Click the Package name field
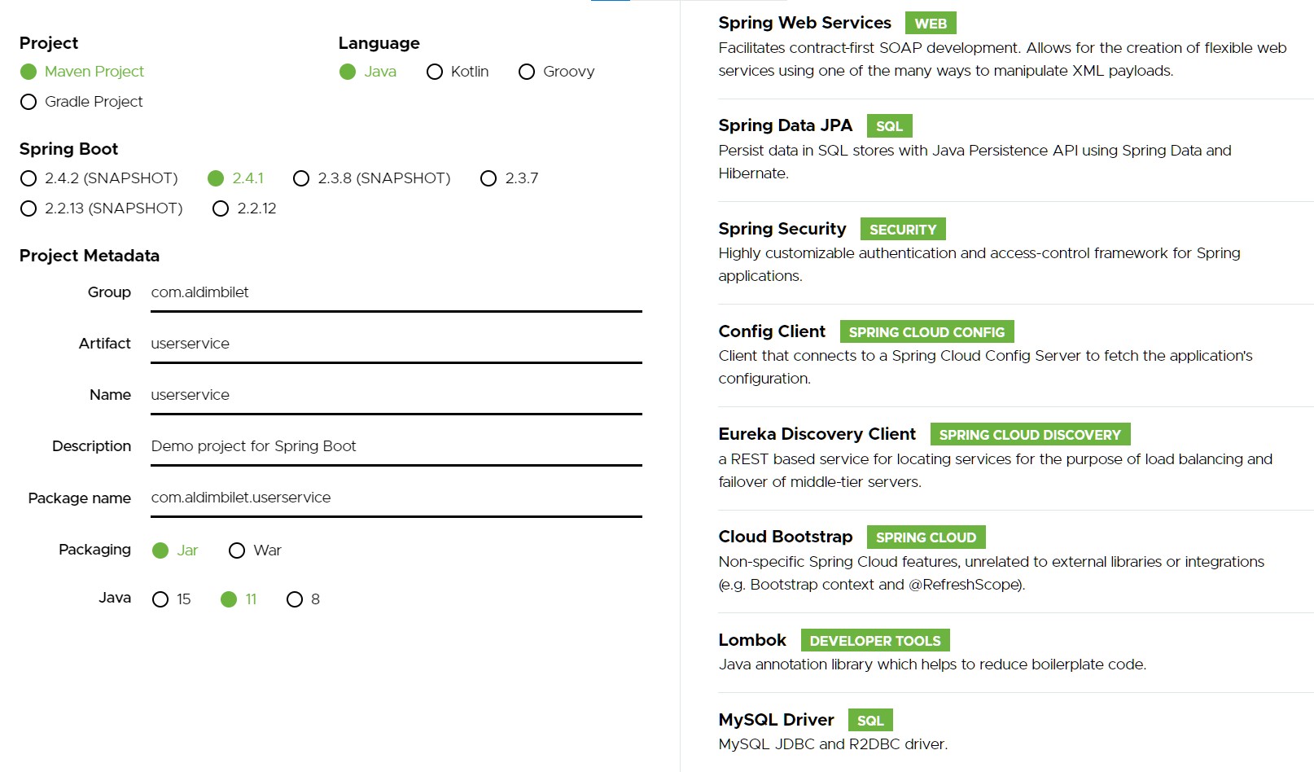This screenshot has width=1314, height=772. pos(396,498)
